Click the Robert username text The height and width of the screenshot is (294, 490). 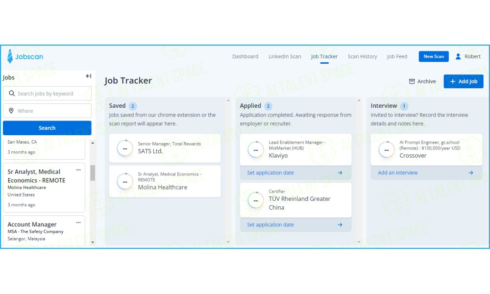coord(472,56)
